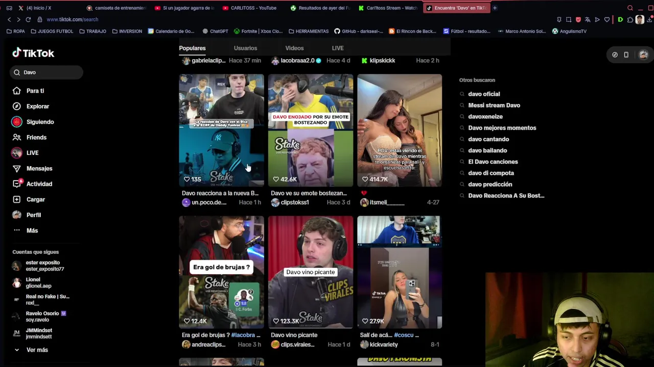This screenshot has width=654, height=367.
Task: Open the Davo vino picante video
Action: pyautogui.click(x=311, y=272)
